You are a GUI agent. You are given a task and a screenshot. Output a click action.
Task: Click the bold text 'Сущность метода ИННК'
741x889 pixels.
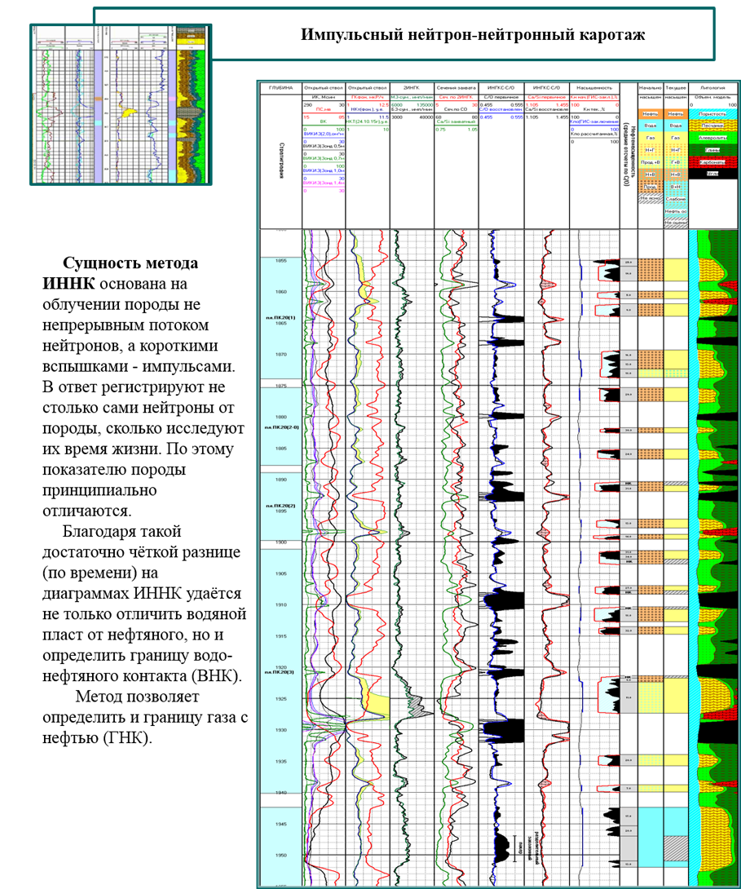coord(121,273)
